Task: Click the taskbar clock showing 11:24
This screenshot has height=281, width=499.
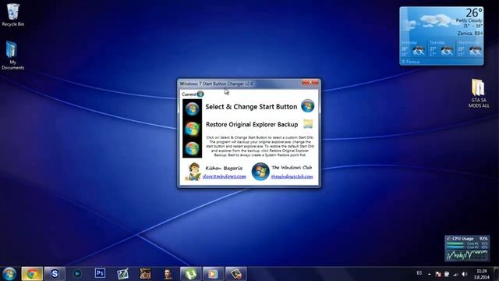Action: coord(482,274)
